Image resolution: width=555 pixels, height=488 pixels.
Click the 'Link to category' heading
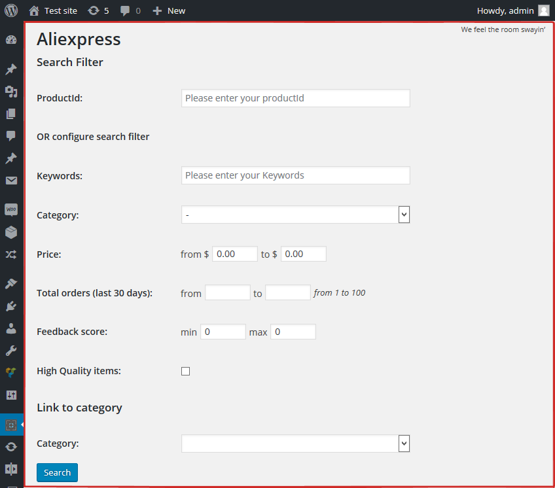(79, 408)
